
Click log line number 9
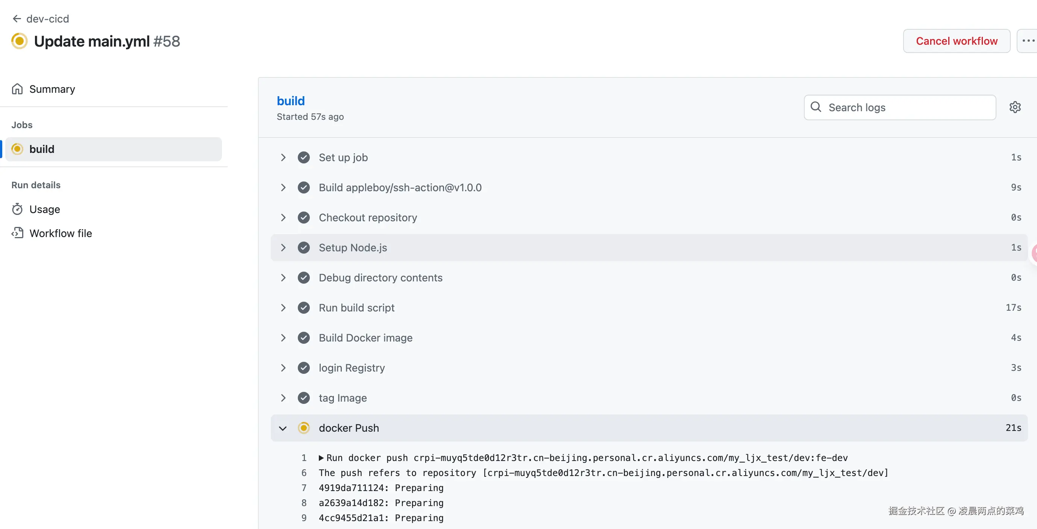(x=304, y=518)
